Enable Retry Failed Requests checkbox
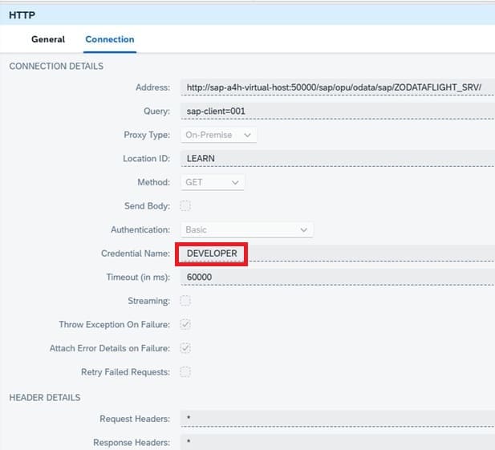This screenshot has width=495, height=450. click(185, 372)
